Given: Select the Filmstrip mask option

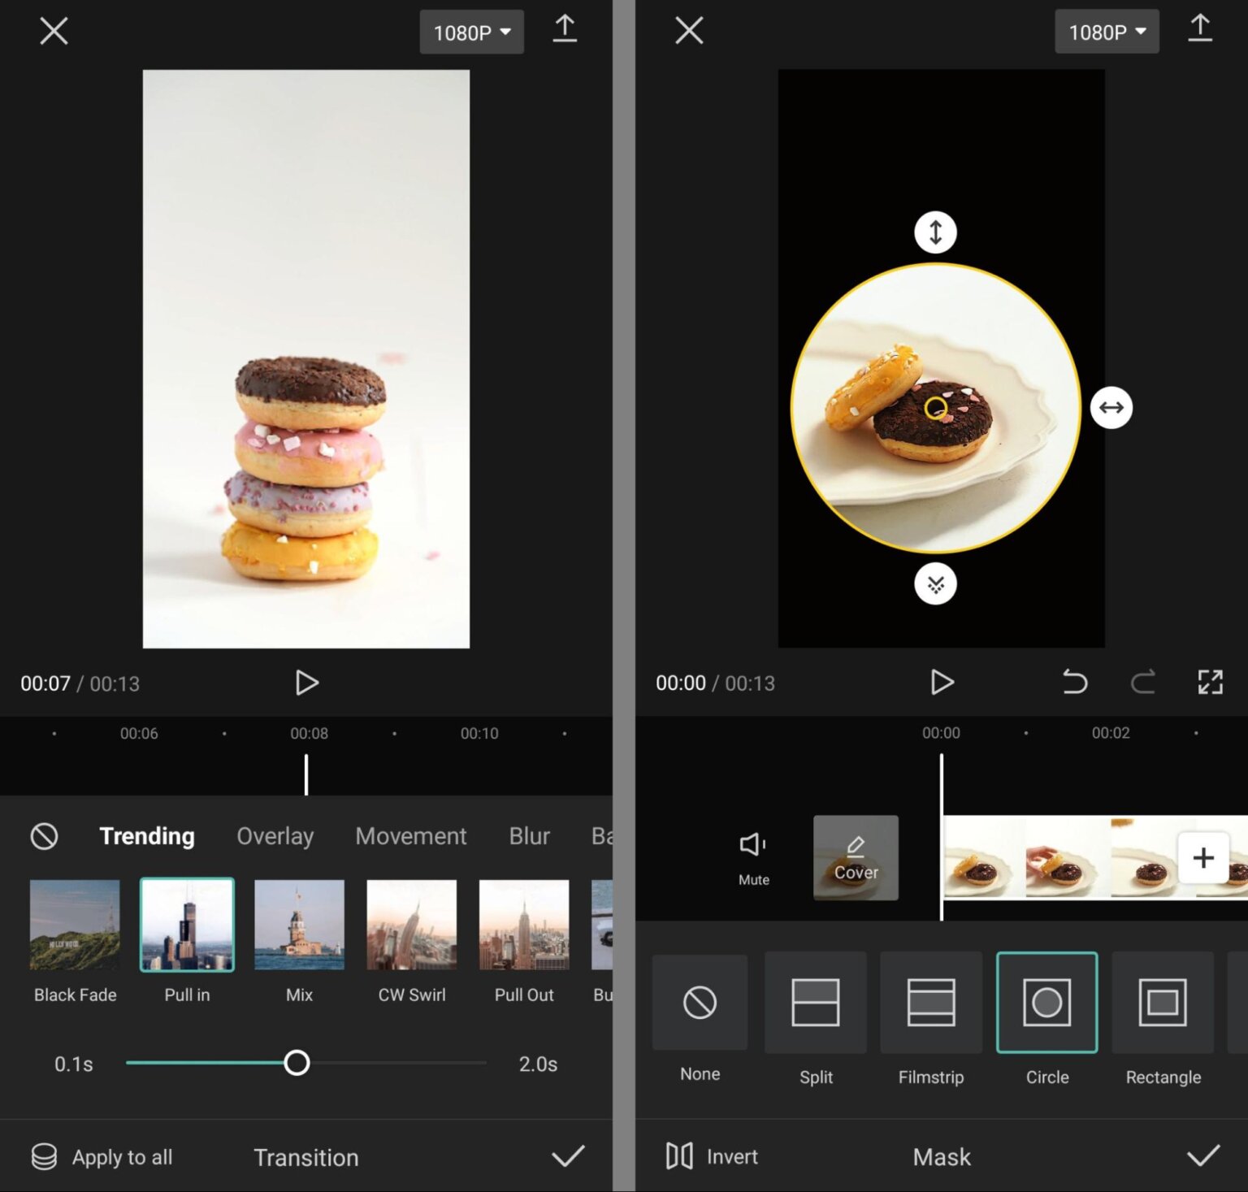Looking at the screenshot, I should click(931, 1002).
